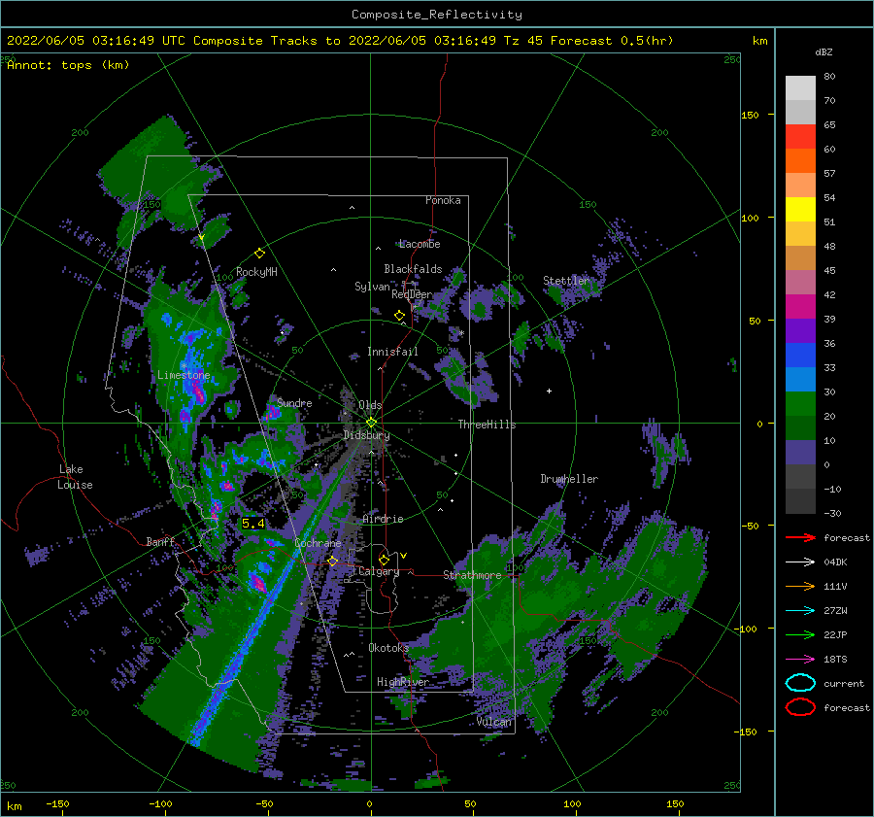Click the Limestone label over the storm
Viewport: 874px width, 817px height.
click(x=184, y=375)
